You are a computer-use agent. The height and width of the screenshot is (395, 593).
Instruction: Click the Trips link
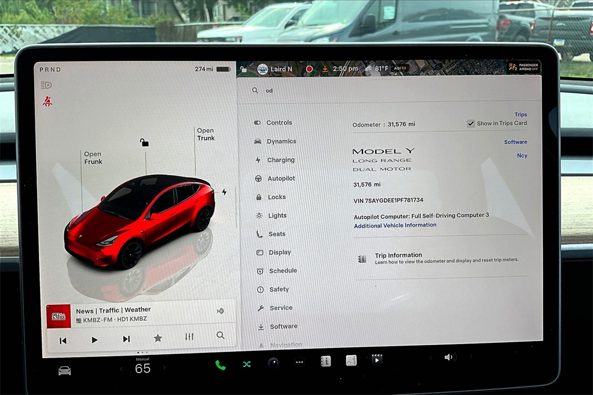pyautogui.click(x=521, y=114)
